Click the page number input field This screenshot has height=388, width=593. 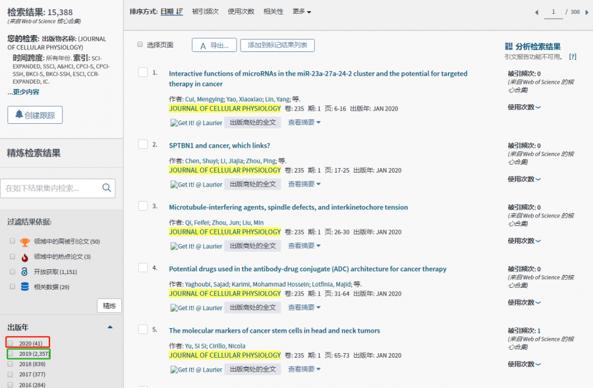pyautogui.click(x=553, y=13)
